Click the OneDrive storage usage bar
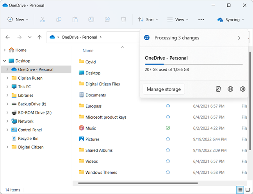The image size is (253, 194). 194,64
